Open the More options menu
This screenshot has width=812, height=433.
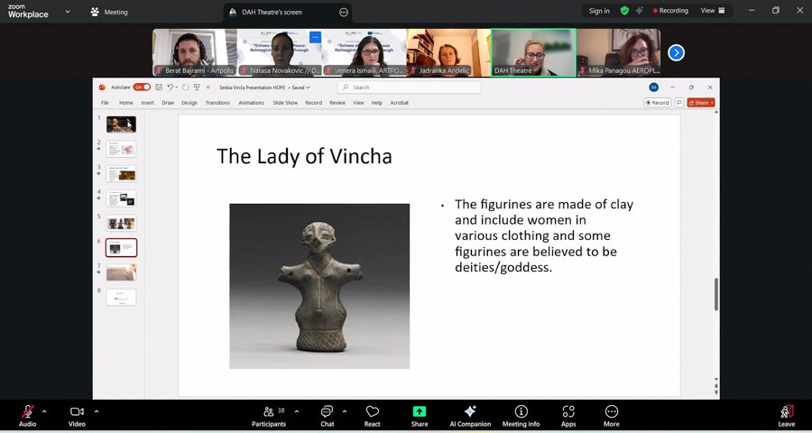point(612,415)
